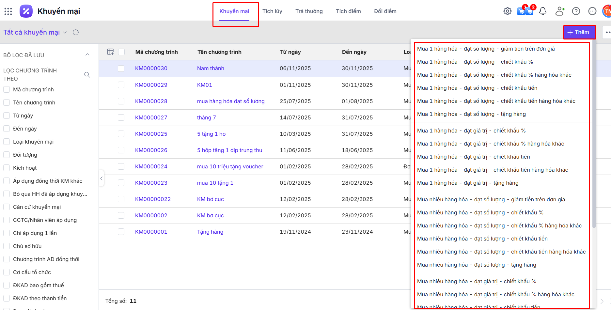Open program link KM0000028
This screenshot has width=611, height=310.
(151, 101)
